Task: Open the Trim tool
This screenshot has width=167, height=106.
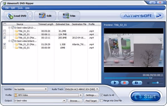Action: click(69, 16)
